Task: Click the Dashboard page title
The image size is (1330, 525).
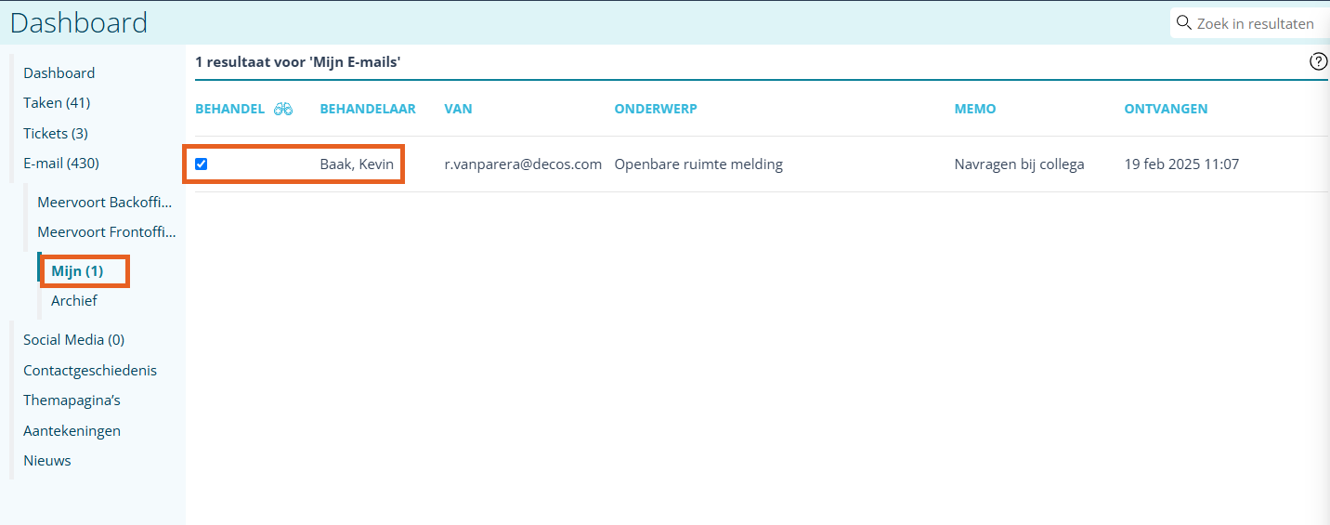Action: [x=79, y=22]
